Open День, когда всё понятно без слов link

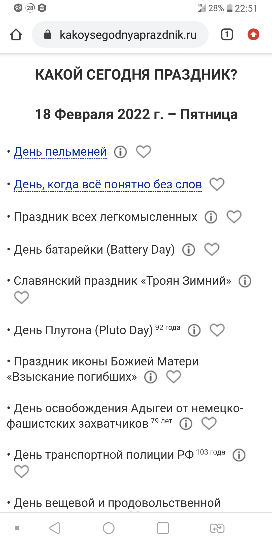click(108, 184)
